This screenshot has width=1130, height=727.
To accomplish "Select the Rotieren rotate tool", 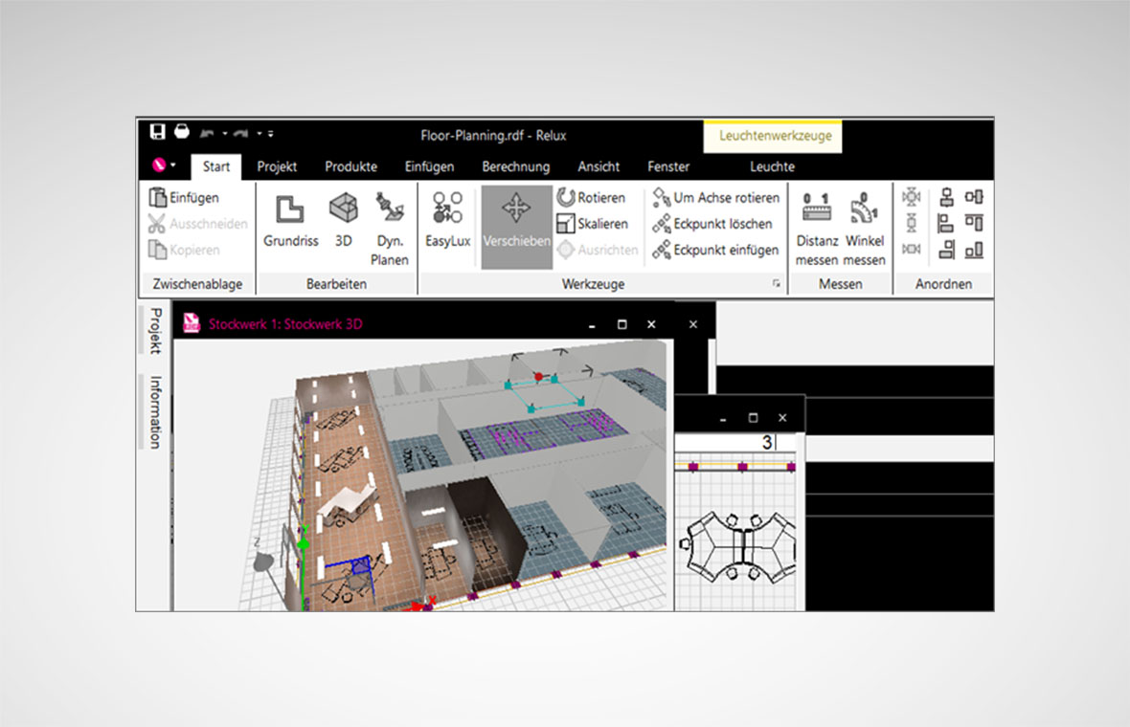I will pos(592,197).
